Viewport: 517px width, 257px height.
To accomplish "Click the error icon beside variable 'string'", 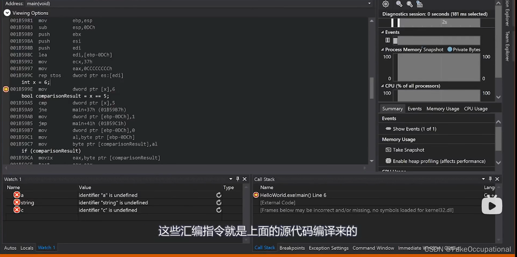I will pyautogui.click(x=17, y=202).
